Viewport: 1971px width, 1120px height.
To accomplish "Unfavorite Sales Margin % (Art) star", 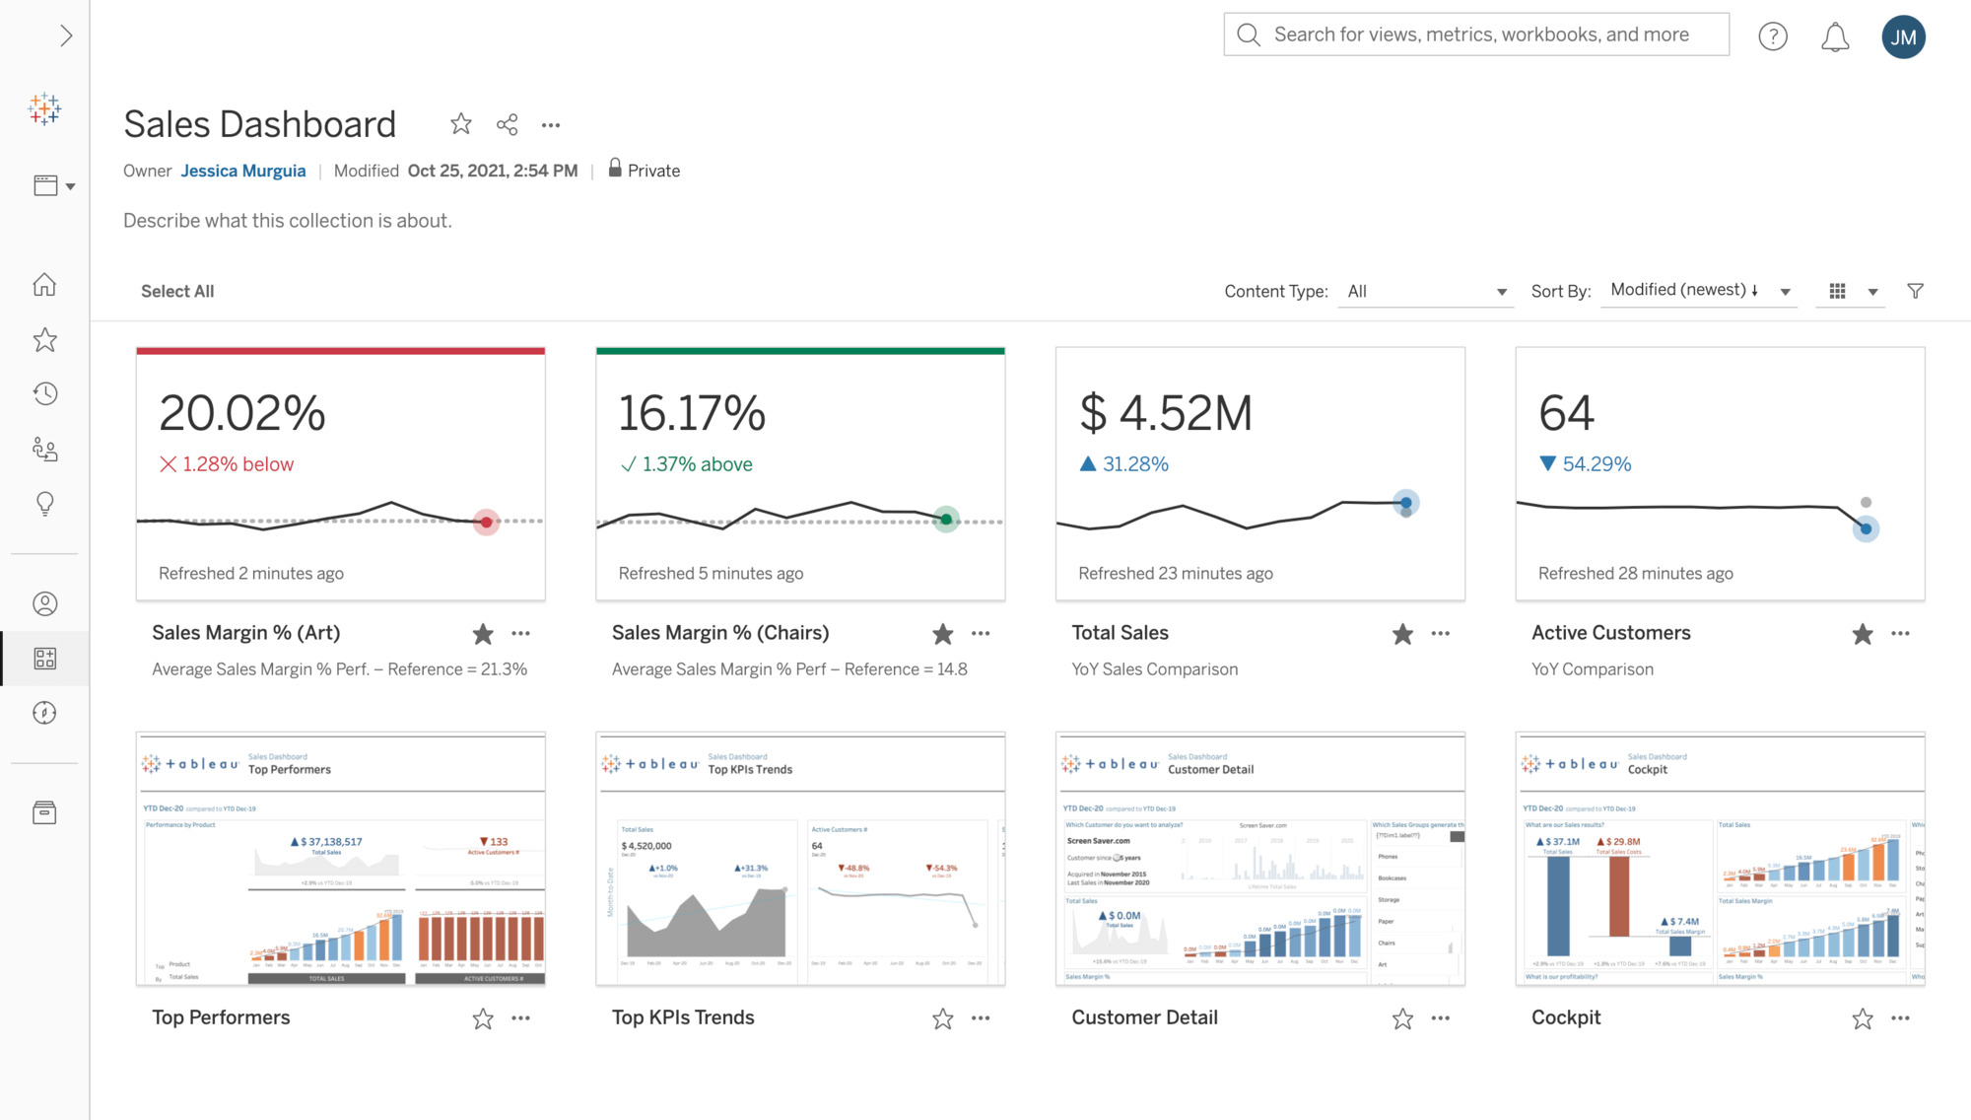I will point(483,634).
